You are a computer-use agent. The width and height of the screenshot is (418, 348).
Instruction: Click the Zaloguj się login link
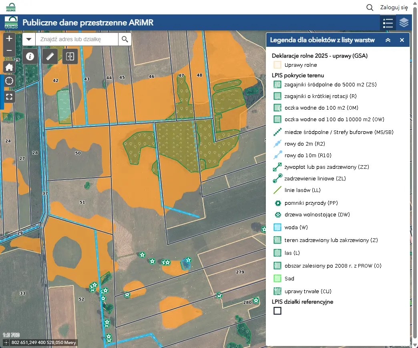pyautogui.click(x=394, y=7)
